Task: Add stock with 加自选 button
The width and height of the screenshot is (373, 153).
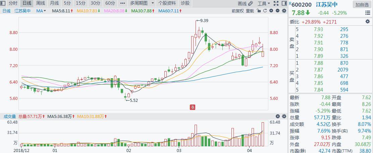Action: click(x=362, y=5)
